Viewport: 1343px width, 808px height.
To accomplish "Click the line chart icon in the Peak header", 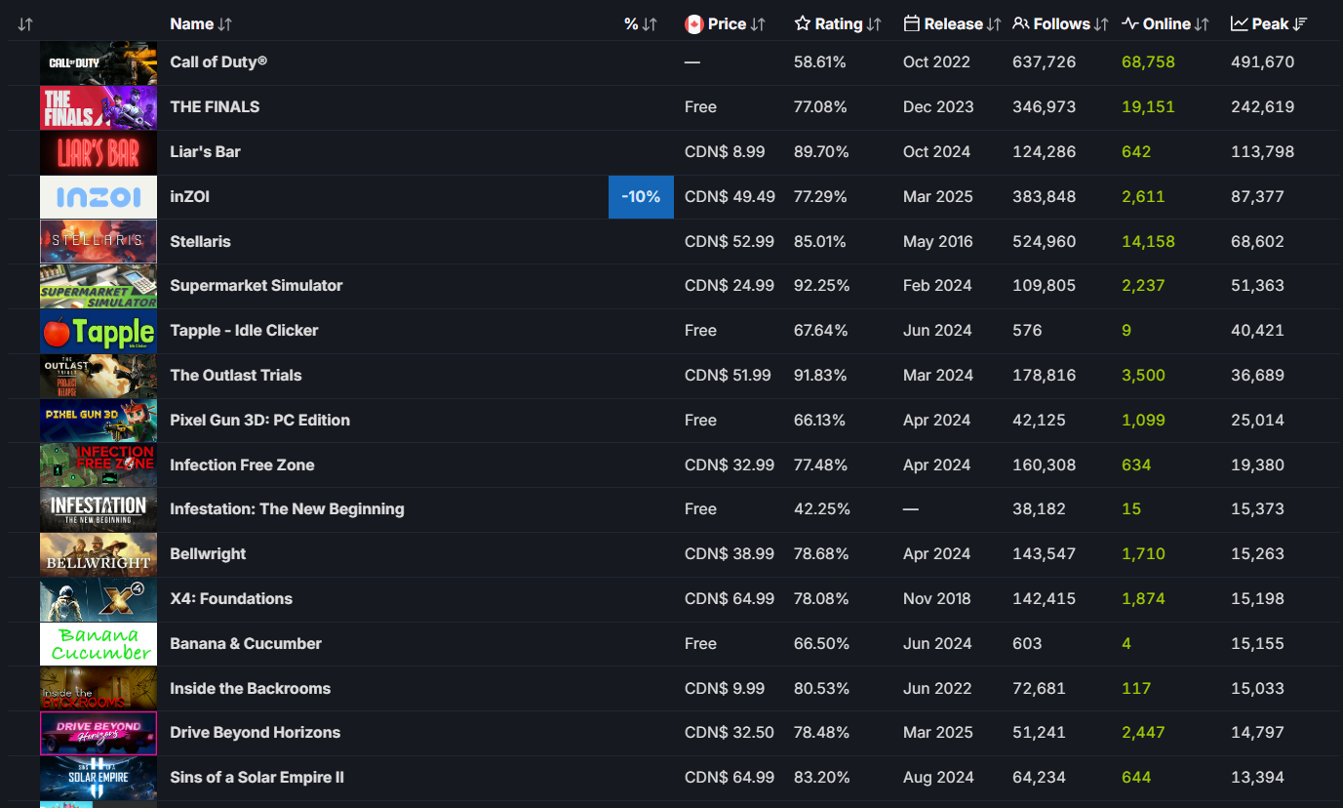I will (1240, 23).
